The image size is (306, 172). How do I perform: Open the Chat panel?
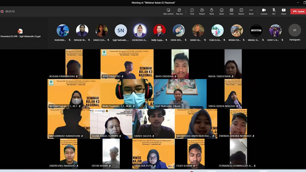tap(192, 11)
